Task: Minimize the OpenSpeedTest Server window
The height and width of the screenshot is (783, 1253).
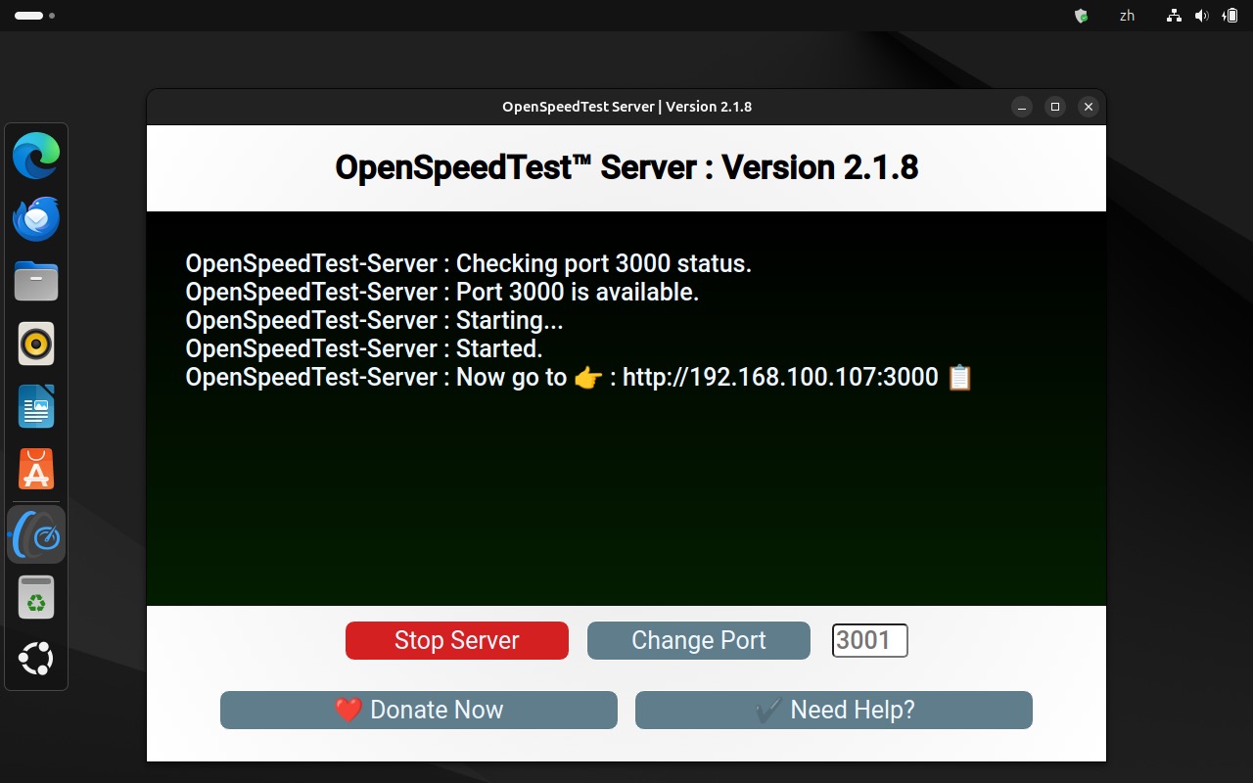Action: (1021, 107)
